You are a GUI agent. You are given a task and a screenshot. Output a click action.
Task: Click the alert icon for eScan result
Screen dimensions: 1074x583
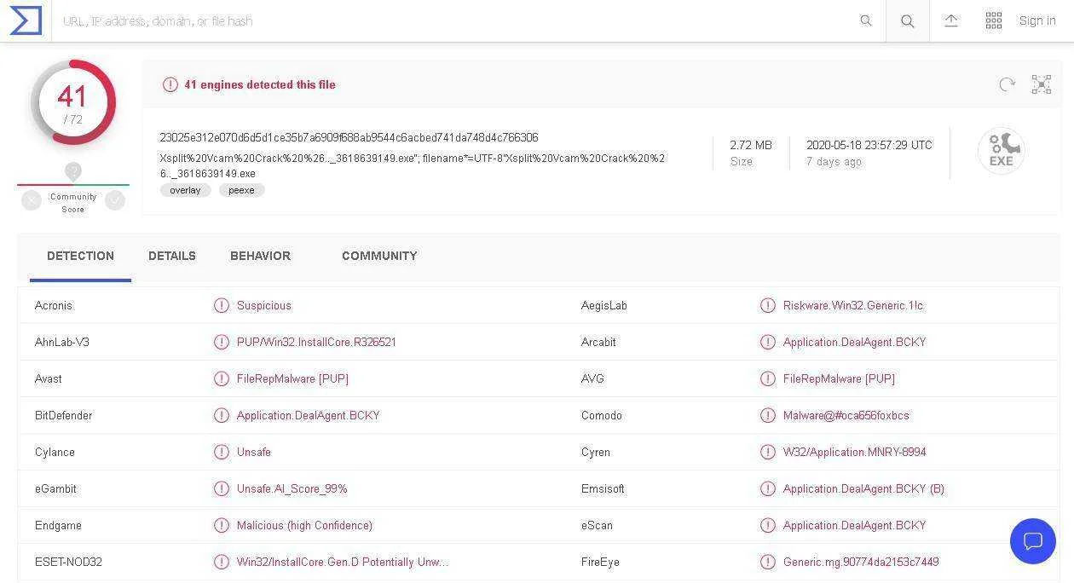(x=768, y=525)
